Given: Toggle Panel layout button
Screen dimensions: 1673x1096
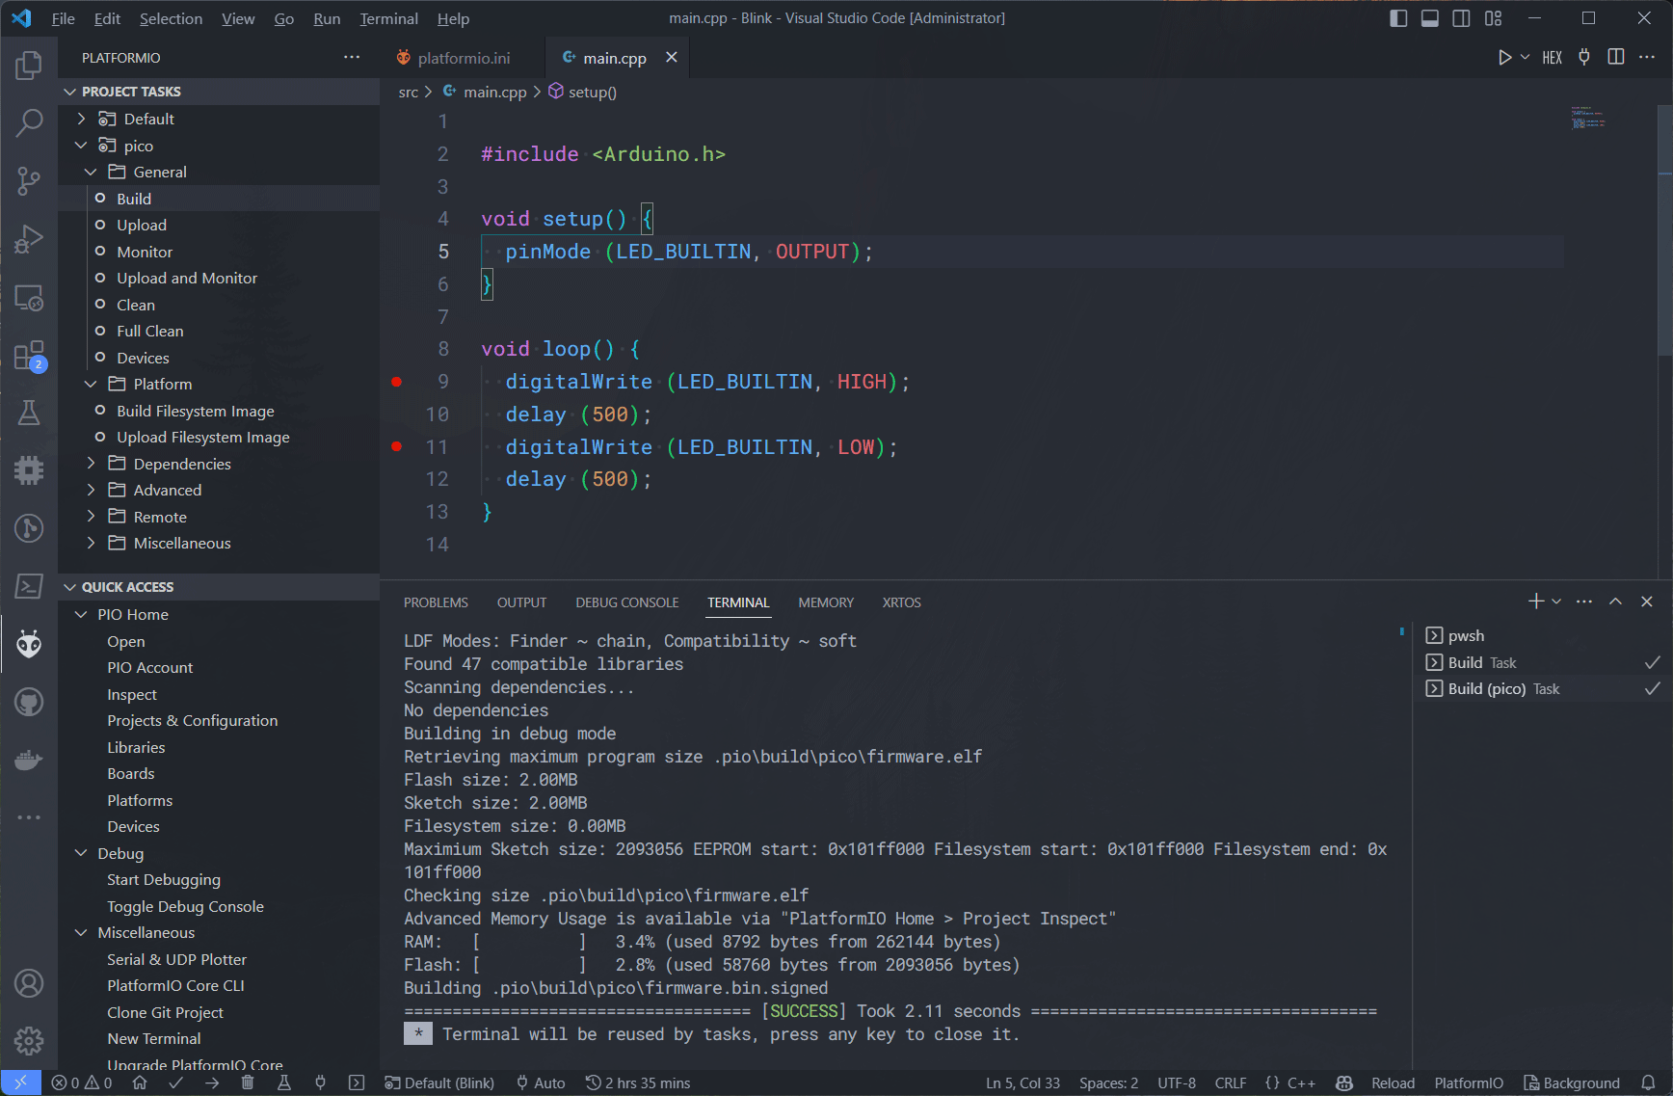Looking at the screenshot, I should tap(1430, 18).
